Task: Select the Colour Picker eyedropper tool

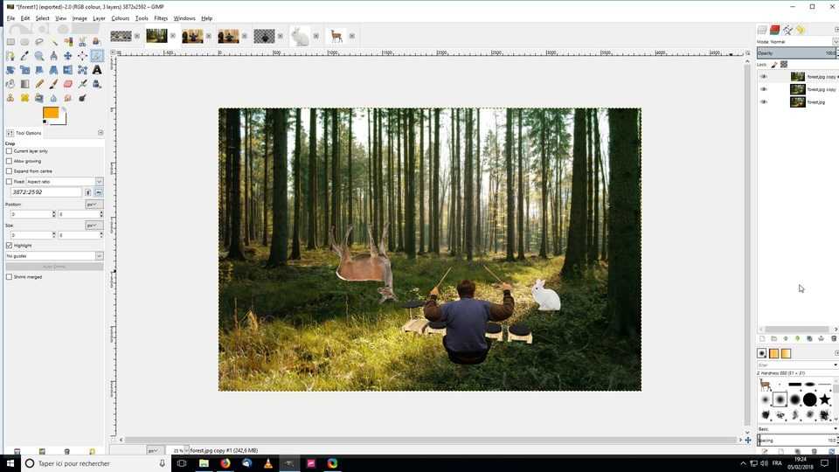Action: [x=24, y=56]
